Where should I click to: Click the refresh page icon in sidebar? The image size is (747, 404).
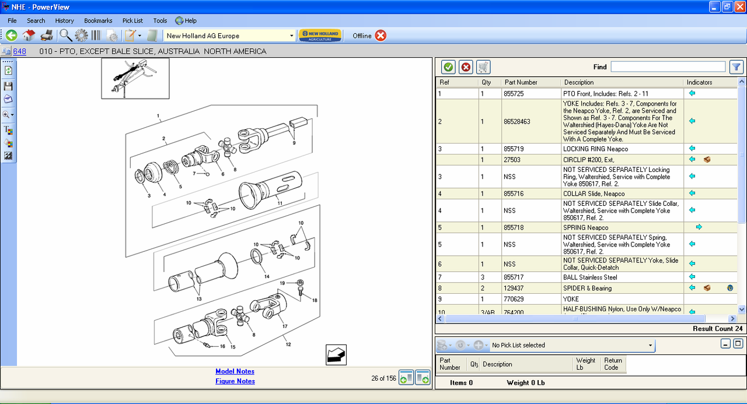(8, 71)
